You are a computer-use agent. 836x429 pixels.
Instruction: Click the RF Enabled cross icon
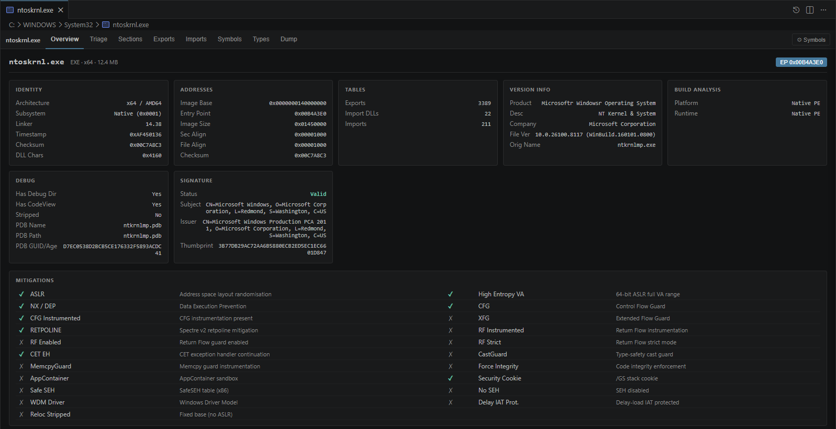point(21,342)
